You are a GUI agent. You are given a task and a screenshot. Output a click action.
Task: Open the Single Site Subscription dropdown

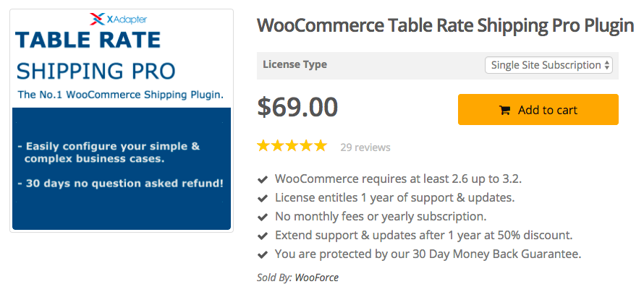pos(549,65)
